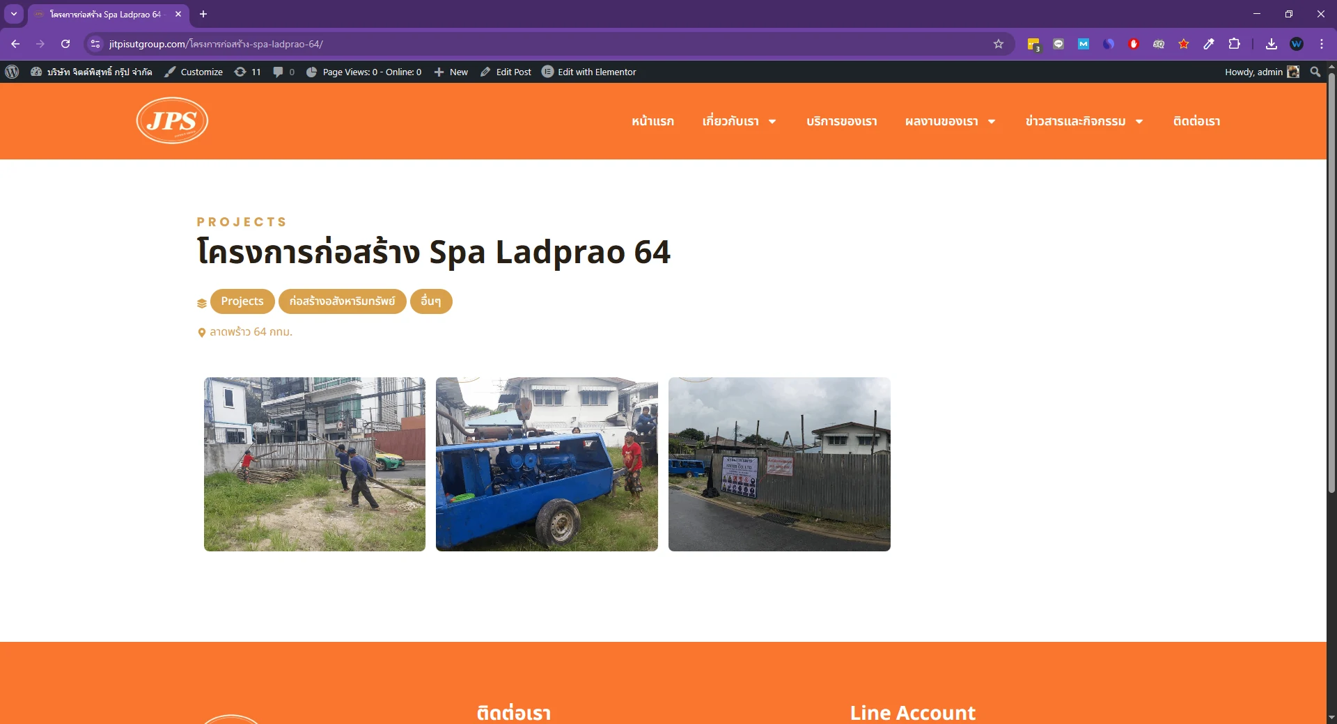The height and width of the screenshot is (724, 1337).
Task: Open the comments bubble icon showing 0
Action: coord(283,72)
